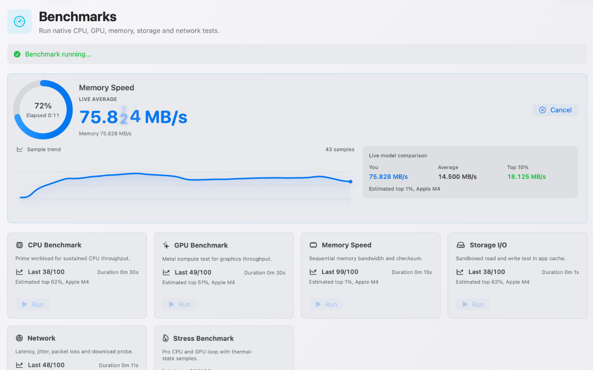Run the Storage I/O test
This screenshot has height=370, width=593.
click(473, 304)
